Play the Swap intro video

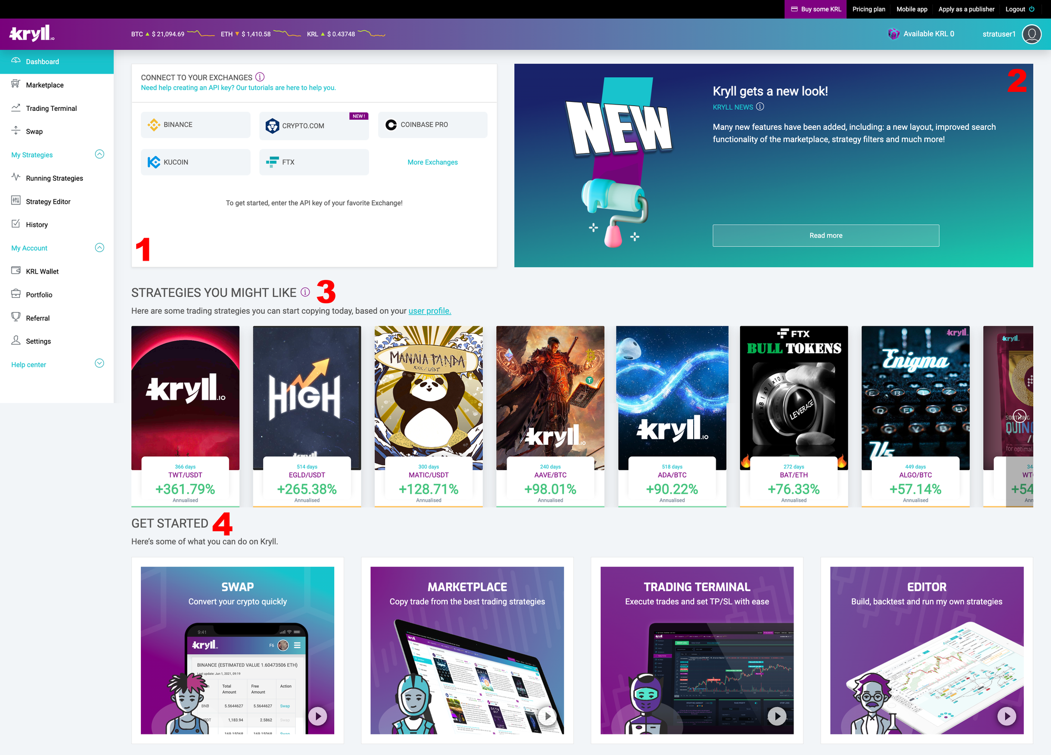click(317, 716)
